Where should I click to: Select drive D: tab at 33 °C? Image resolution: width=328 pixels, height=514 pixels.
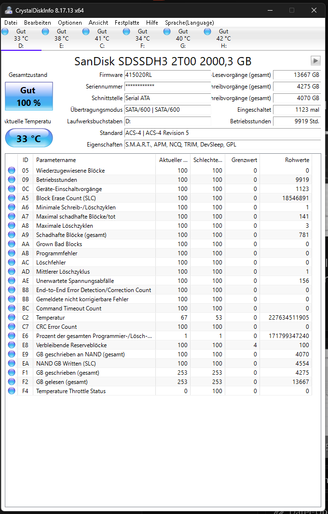coord(21,38)
